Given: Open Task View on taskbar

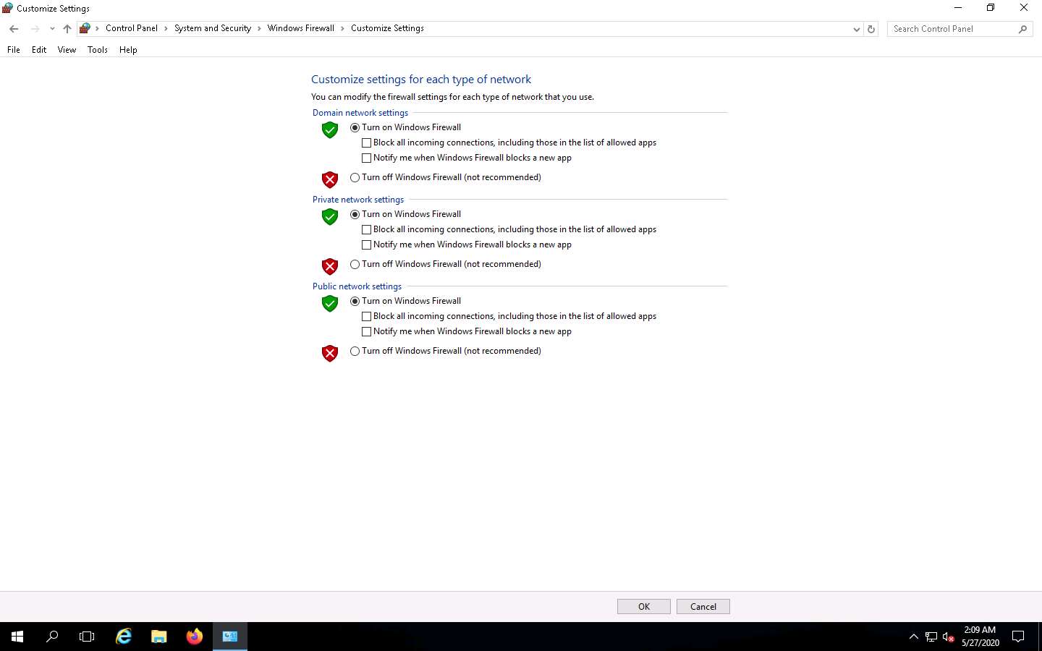Looking at the screenshot, I should (x=87, y=637).
